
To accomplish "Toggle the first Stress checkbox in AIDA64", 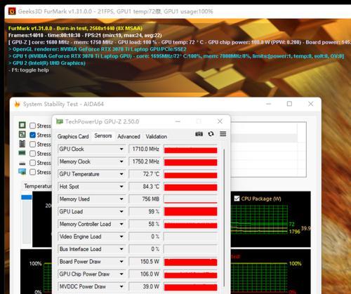I will (x=33, y=126).
